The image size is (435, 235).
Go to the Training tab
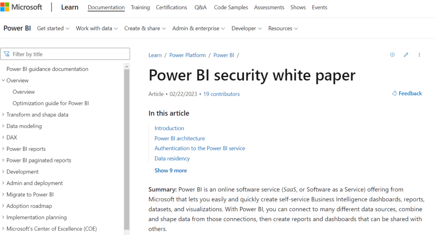[x=140, y=8]
